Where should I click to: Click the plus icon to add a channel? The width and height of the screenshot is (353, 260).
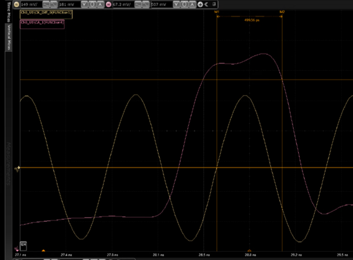(200, 5)
